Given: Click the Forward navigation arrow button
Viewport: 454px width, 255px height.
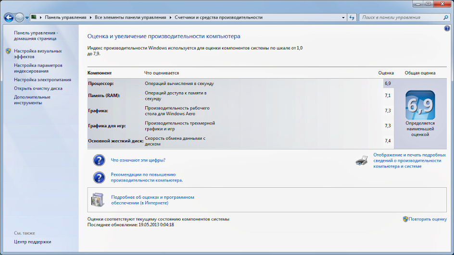Looking at the screenshot, I should (x=19, y=17).
